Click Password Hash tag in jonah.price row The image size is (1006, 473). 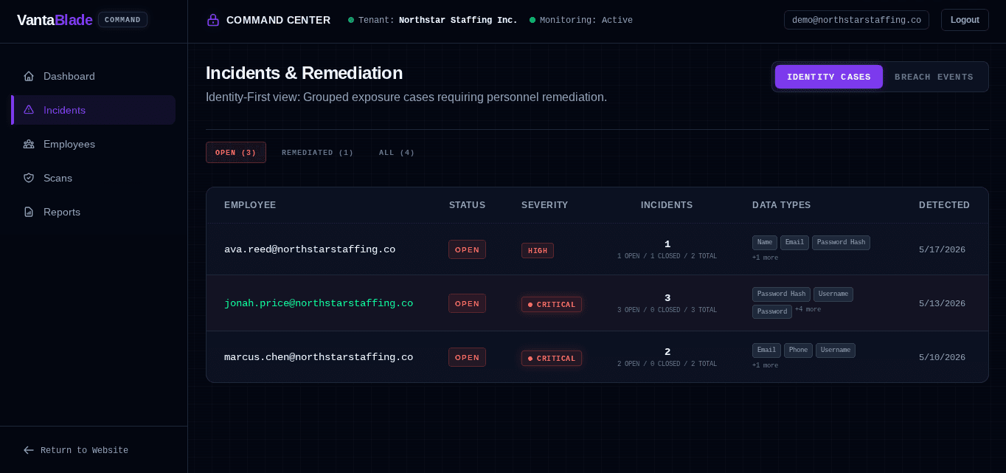coord(781,294)
